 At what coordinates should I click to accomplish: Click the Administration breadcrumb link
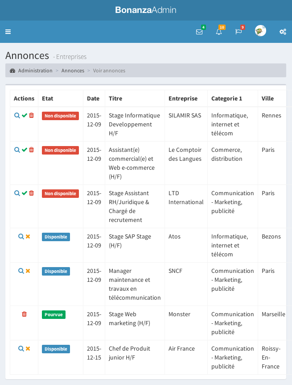point(35,71)
